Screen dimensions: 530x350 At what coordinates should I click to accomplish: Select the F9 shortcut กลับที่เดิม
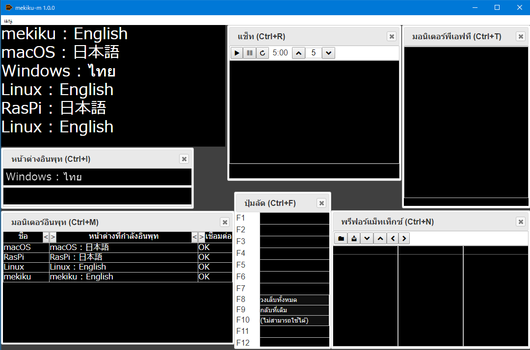[x=292, y=310]
